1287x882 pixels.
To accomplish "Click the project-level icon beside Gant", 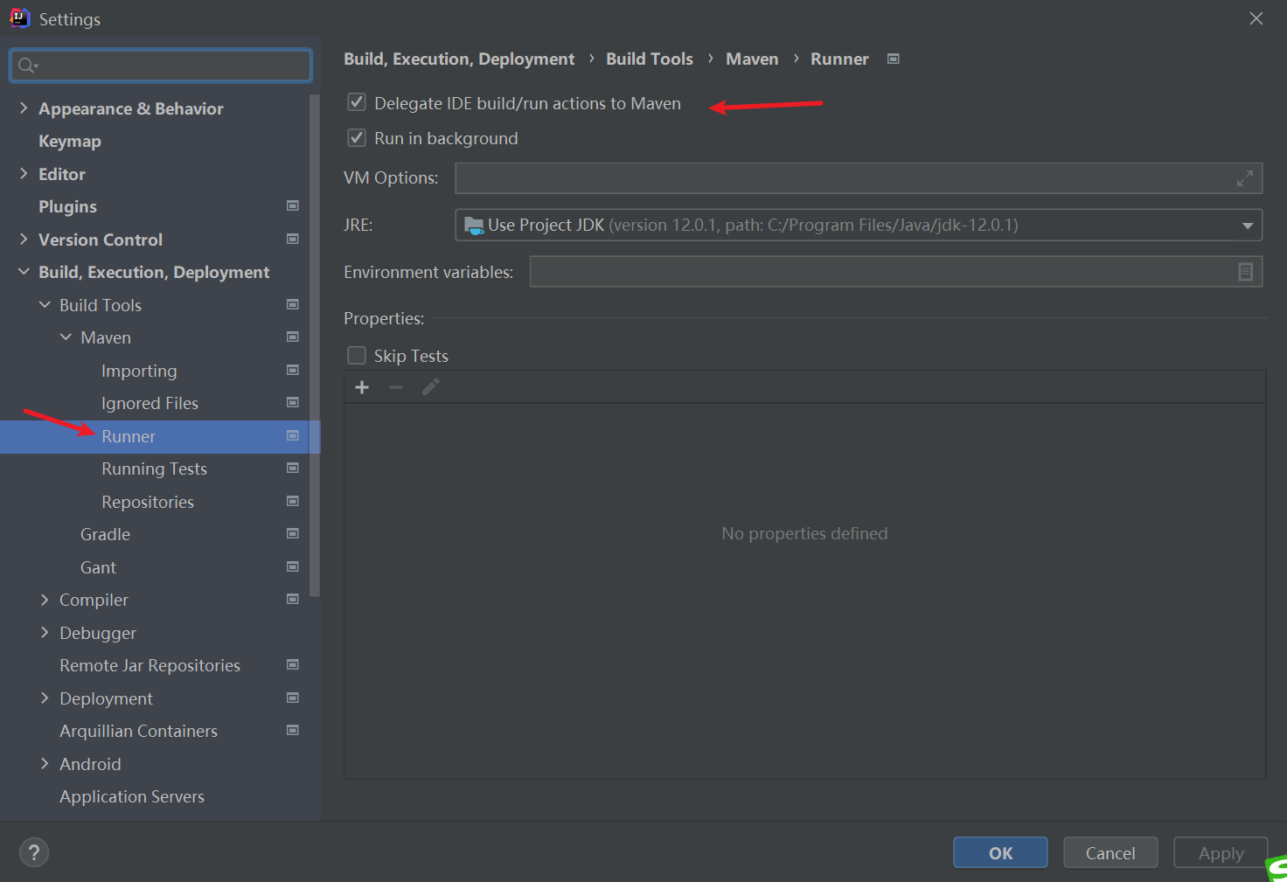I will coord(293,566).
